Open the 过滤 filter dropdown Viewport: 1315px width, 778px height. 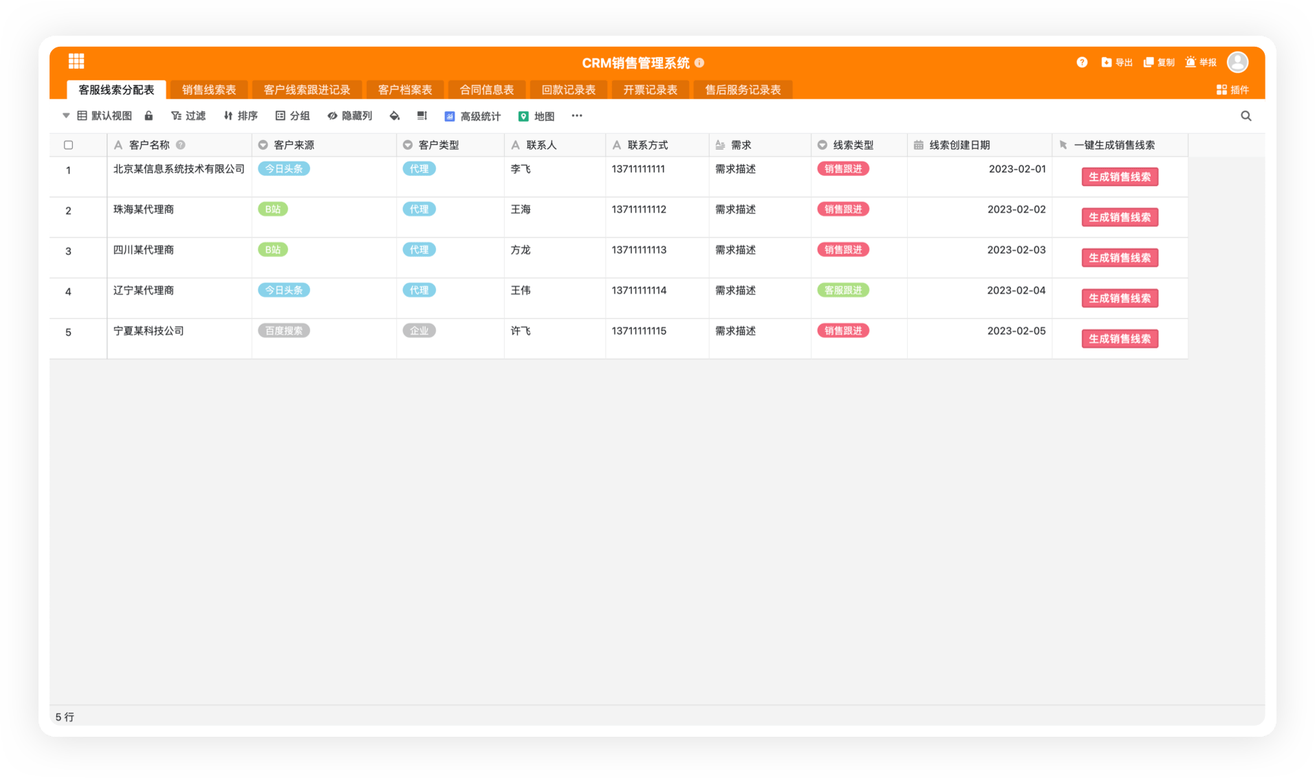(188, 116)
